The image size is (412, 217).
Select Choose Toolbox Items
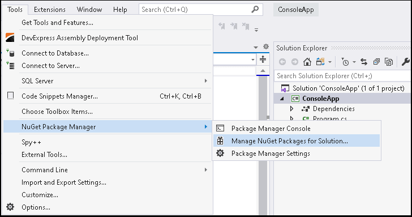(x=108, y=112)
